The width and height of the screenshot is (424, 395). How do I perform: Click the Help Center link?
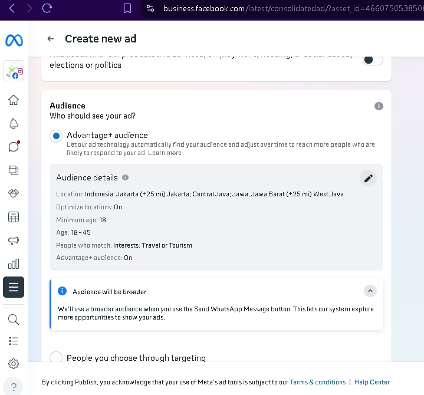coord(372,382)
